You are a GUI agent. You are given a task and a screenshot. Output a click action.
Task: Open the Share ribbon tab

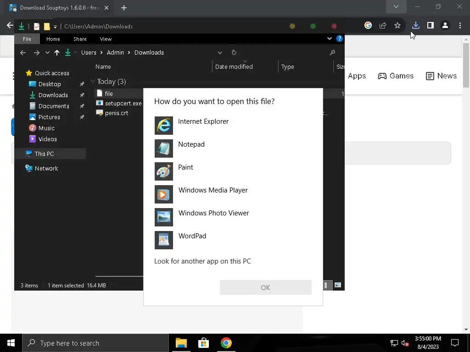point(80,39)
